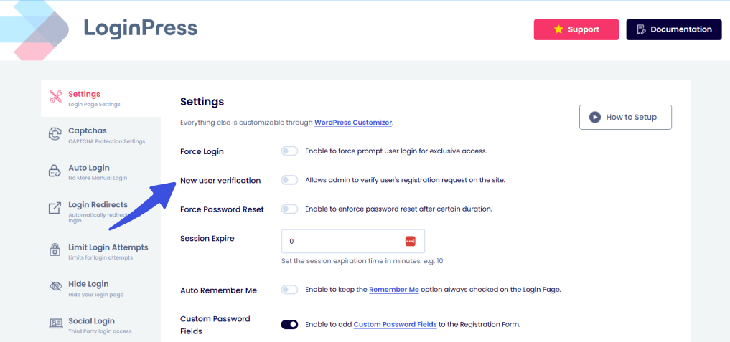Image resolution: width=730 pixels, height=342 pixels.
Task: Enable the Force Password Reset toggle
Action: pyautogui.click(x=289, y=209)
